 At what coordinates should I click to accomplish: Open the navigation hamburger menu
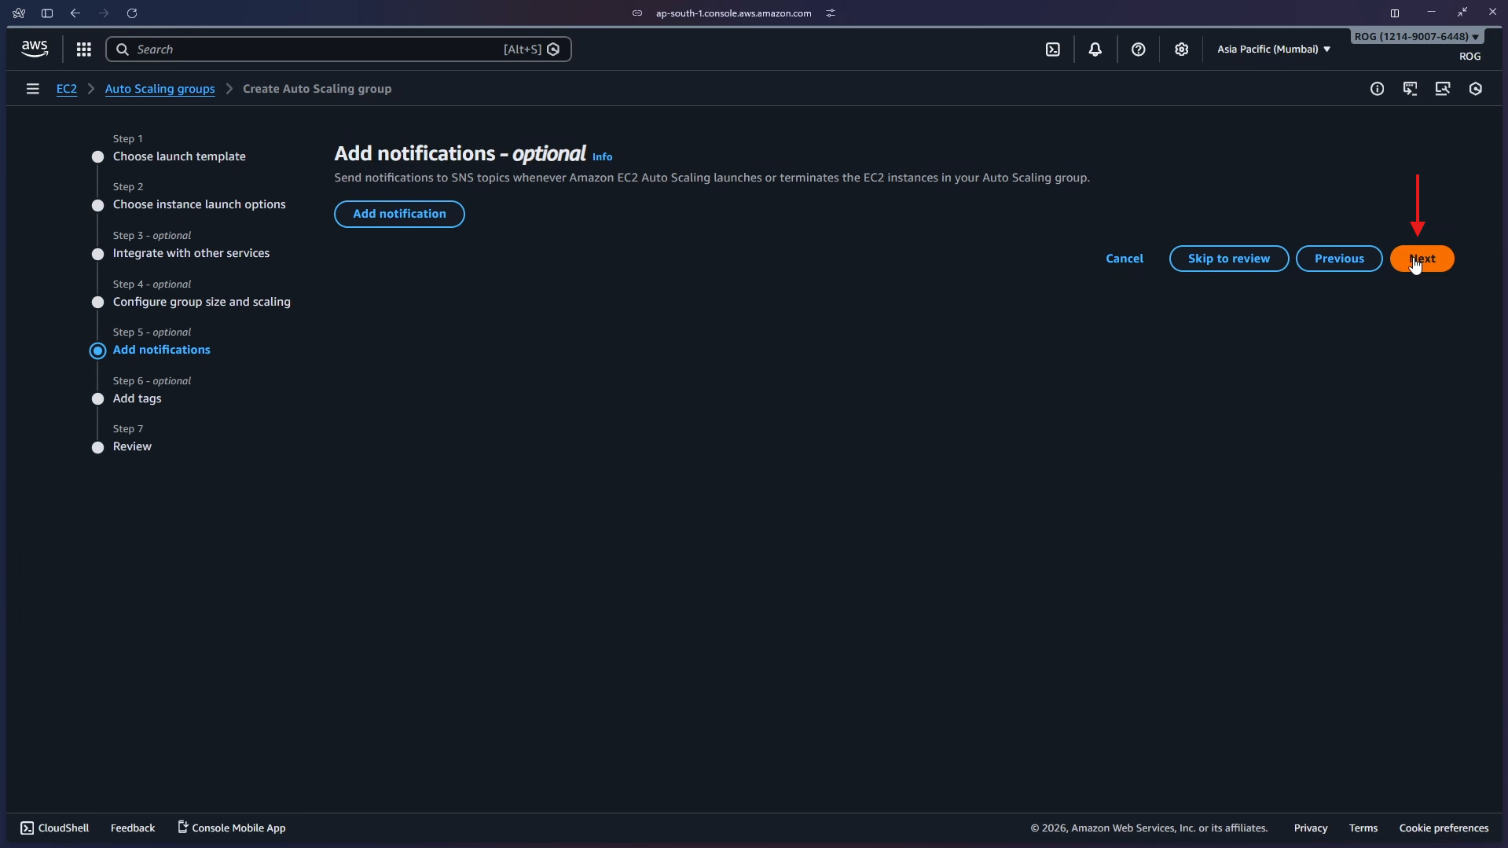point(32,88)
